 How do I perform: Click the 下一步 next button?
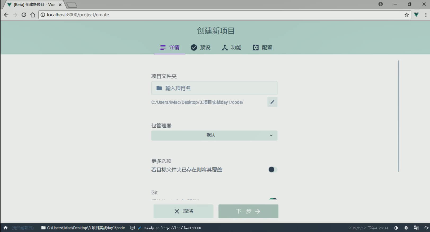(248, 211)
